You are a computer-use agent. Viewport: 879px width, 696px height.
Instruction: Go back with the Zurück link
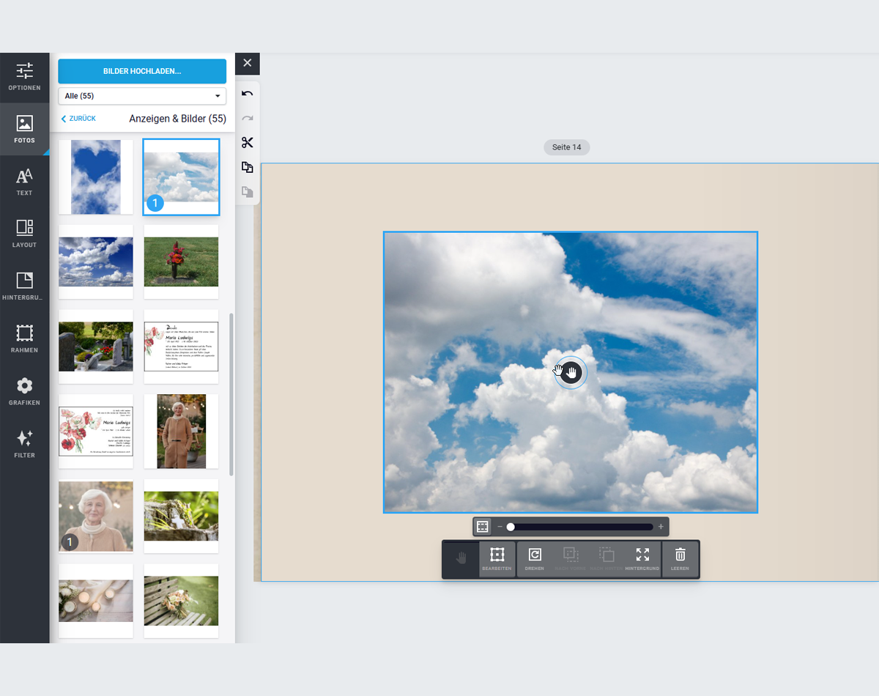click(78, 119)
